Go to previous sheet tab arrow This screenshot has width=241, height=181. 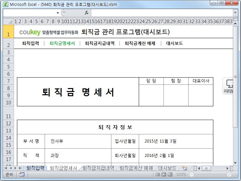tap(11, 168)
